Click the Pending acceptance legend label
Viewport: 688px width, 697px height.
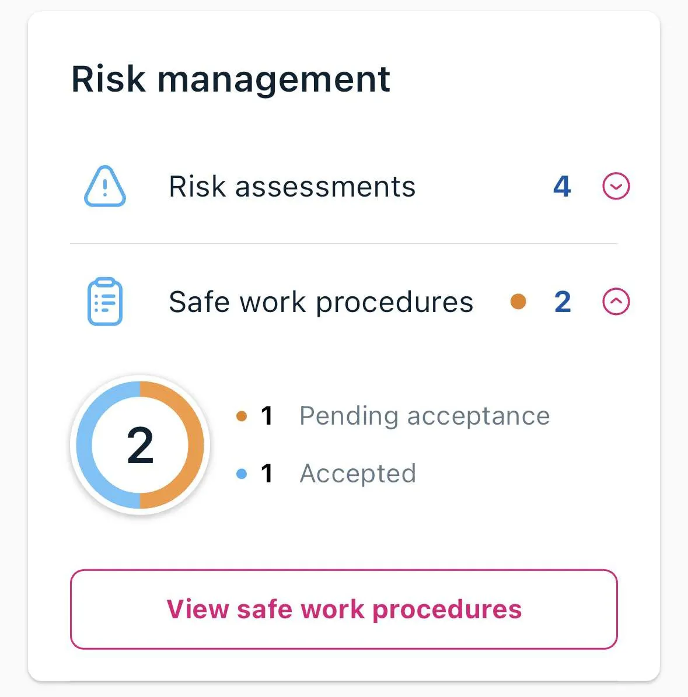[x=424, y=416]
